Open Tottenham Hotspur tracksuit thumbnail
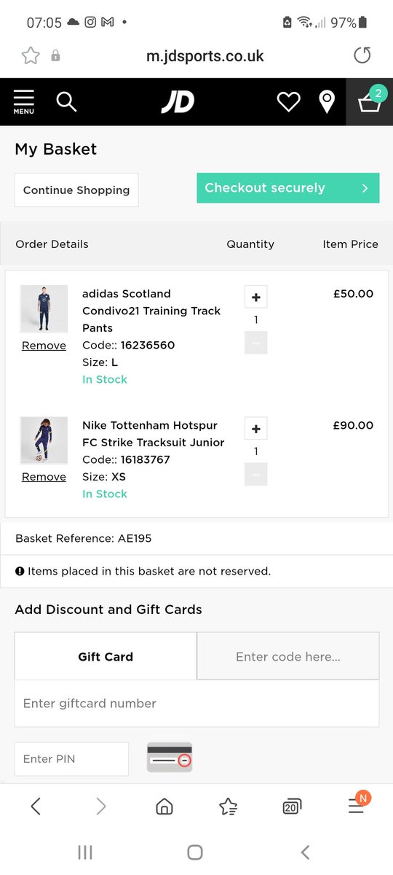 [x=44, y=441]
